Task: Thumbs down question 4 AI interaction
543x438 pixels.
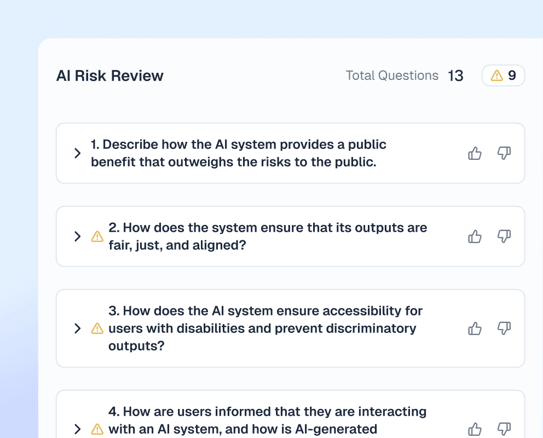Action: pos(504,429)
